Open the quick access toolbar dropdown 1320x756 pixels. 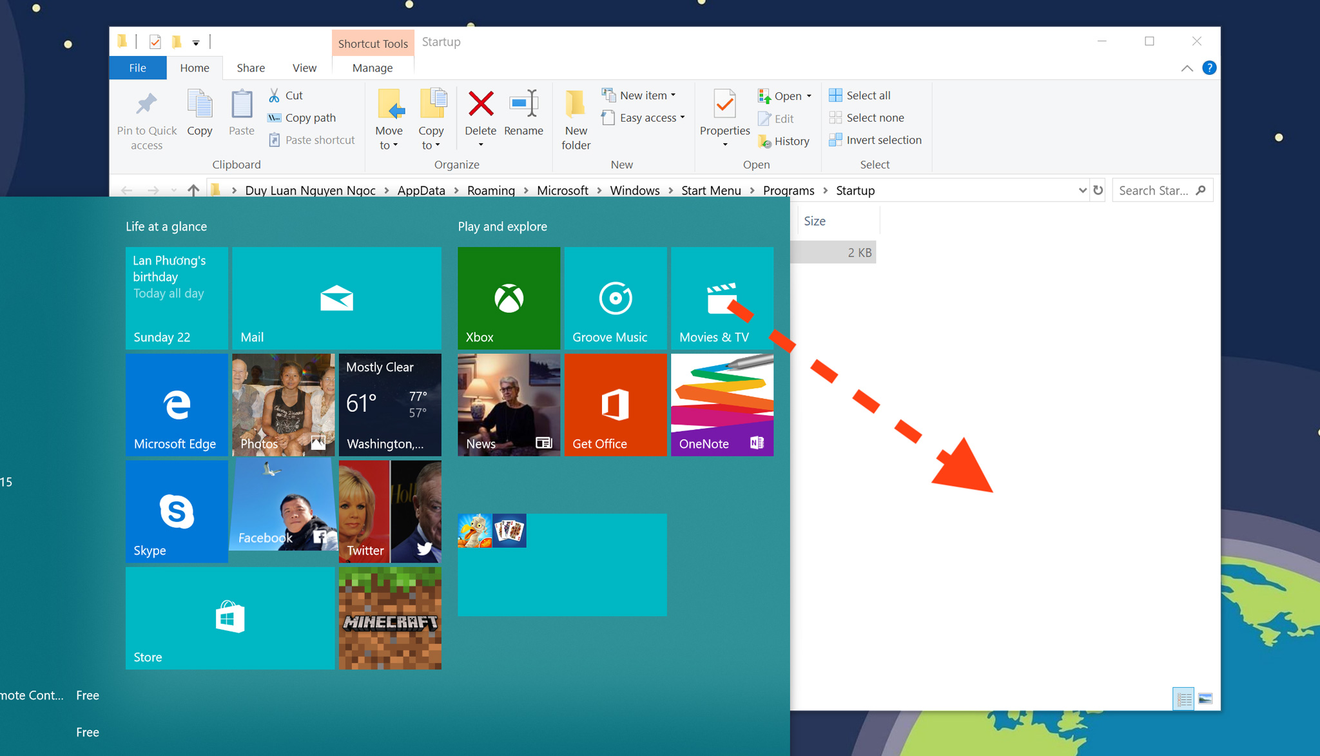[195, 43]
